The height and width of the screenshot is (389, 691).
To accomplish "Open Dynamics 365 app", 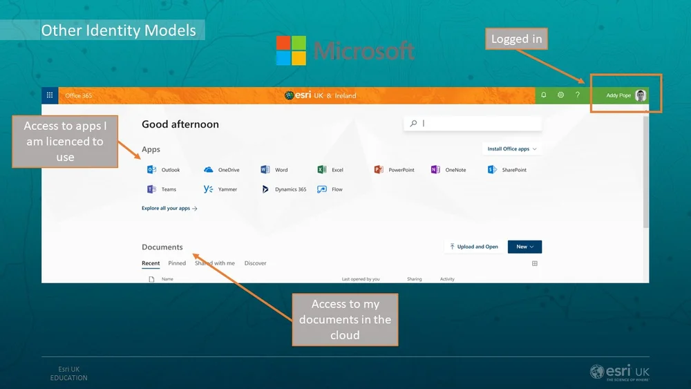I will pyautogui.click(x=283, y=189).
